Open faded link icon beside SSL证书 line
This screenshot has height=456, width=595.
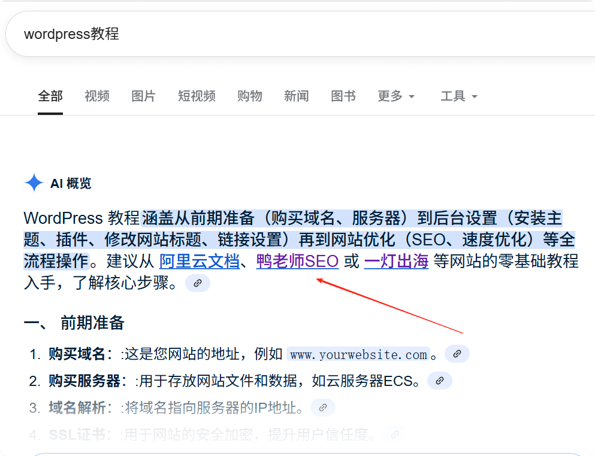pos(395,434)
